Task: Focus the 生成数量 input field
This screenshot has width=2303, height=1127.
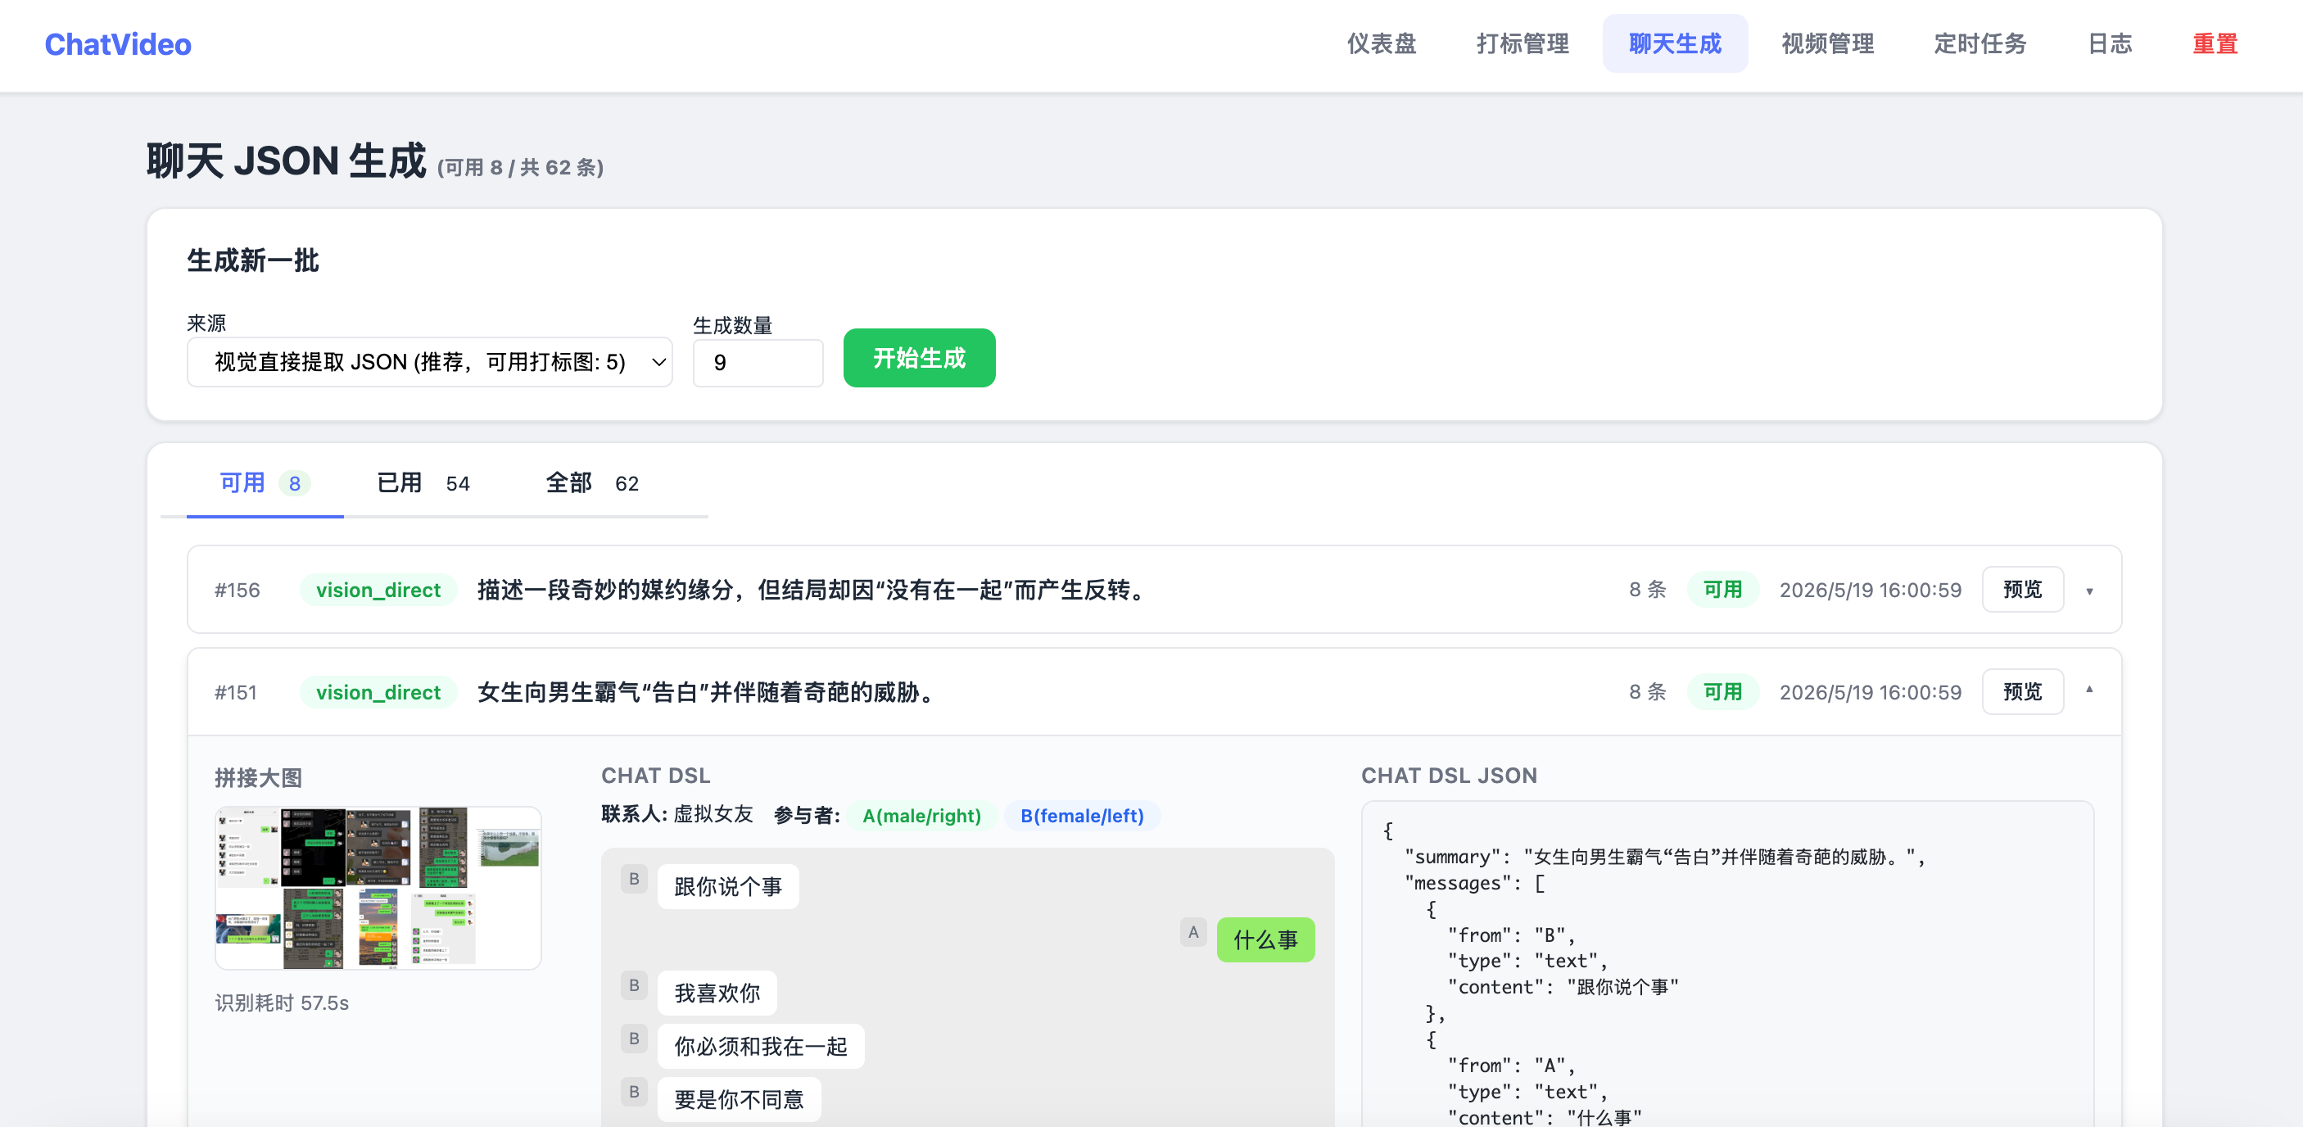Action: coord(758,362)
